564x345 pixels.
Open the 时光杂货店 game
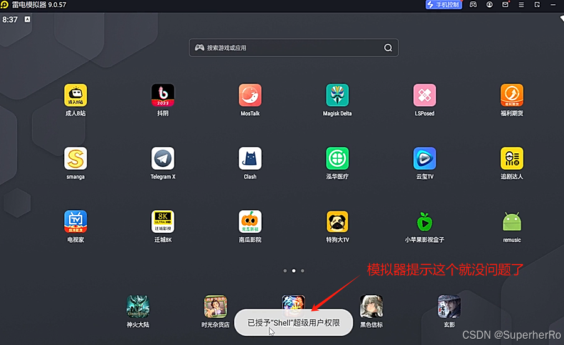click(x=216, y=306)
